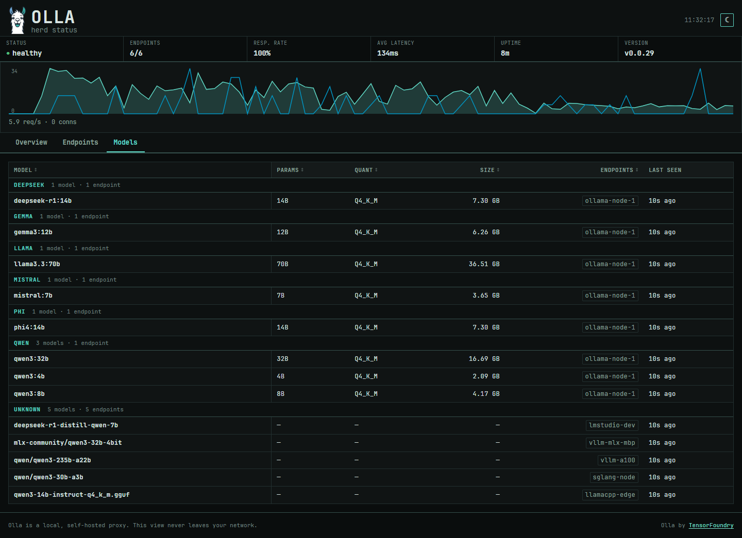Click the QWEN group header
Screen dimensions: 742x538
371,343
